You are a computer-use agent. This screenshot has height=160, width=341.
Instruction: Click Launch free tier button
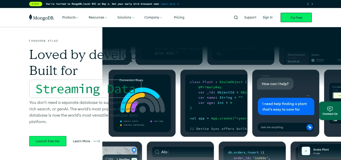click(48, 141)
